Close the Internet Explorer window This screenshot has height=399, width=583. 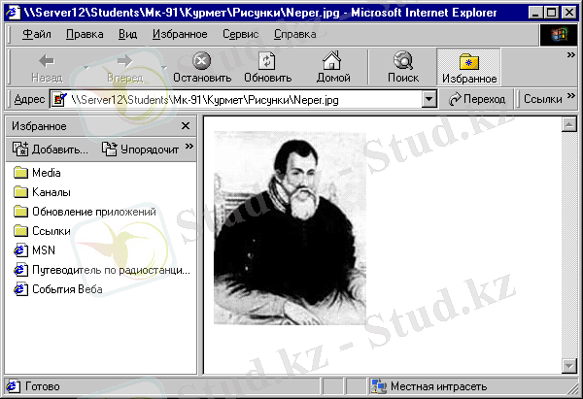[568, 13]
